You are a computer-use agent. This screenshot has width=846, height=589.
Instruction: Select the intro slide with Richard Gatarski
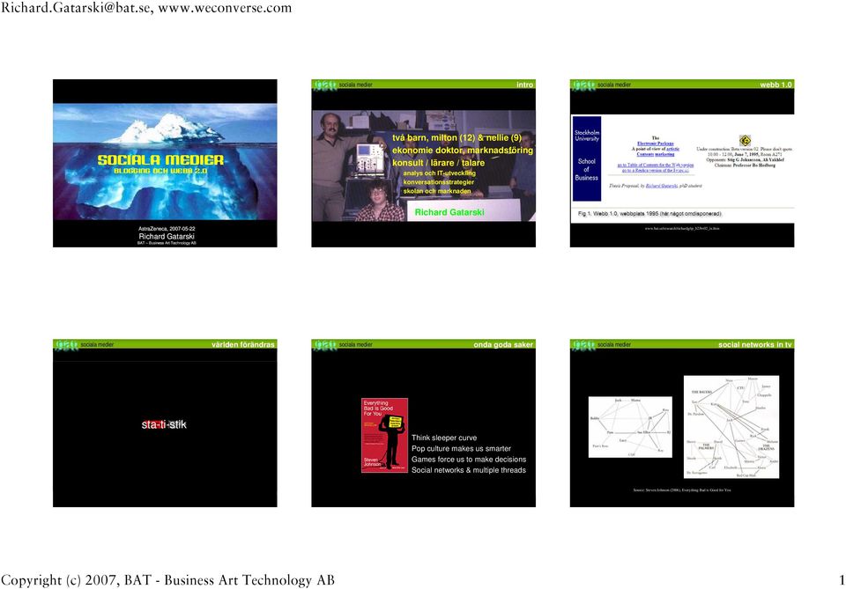click(424, 163)
